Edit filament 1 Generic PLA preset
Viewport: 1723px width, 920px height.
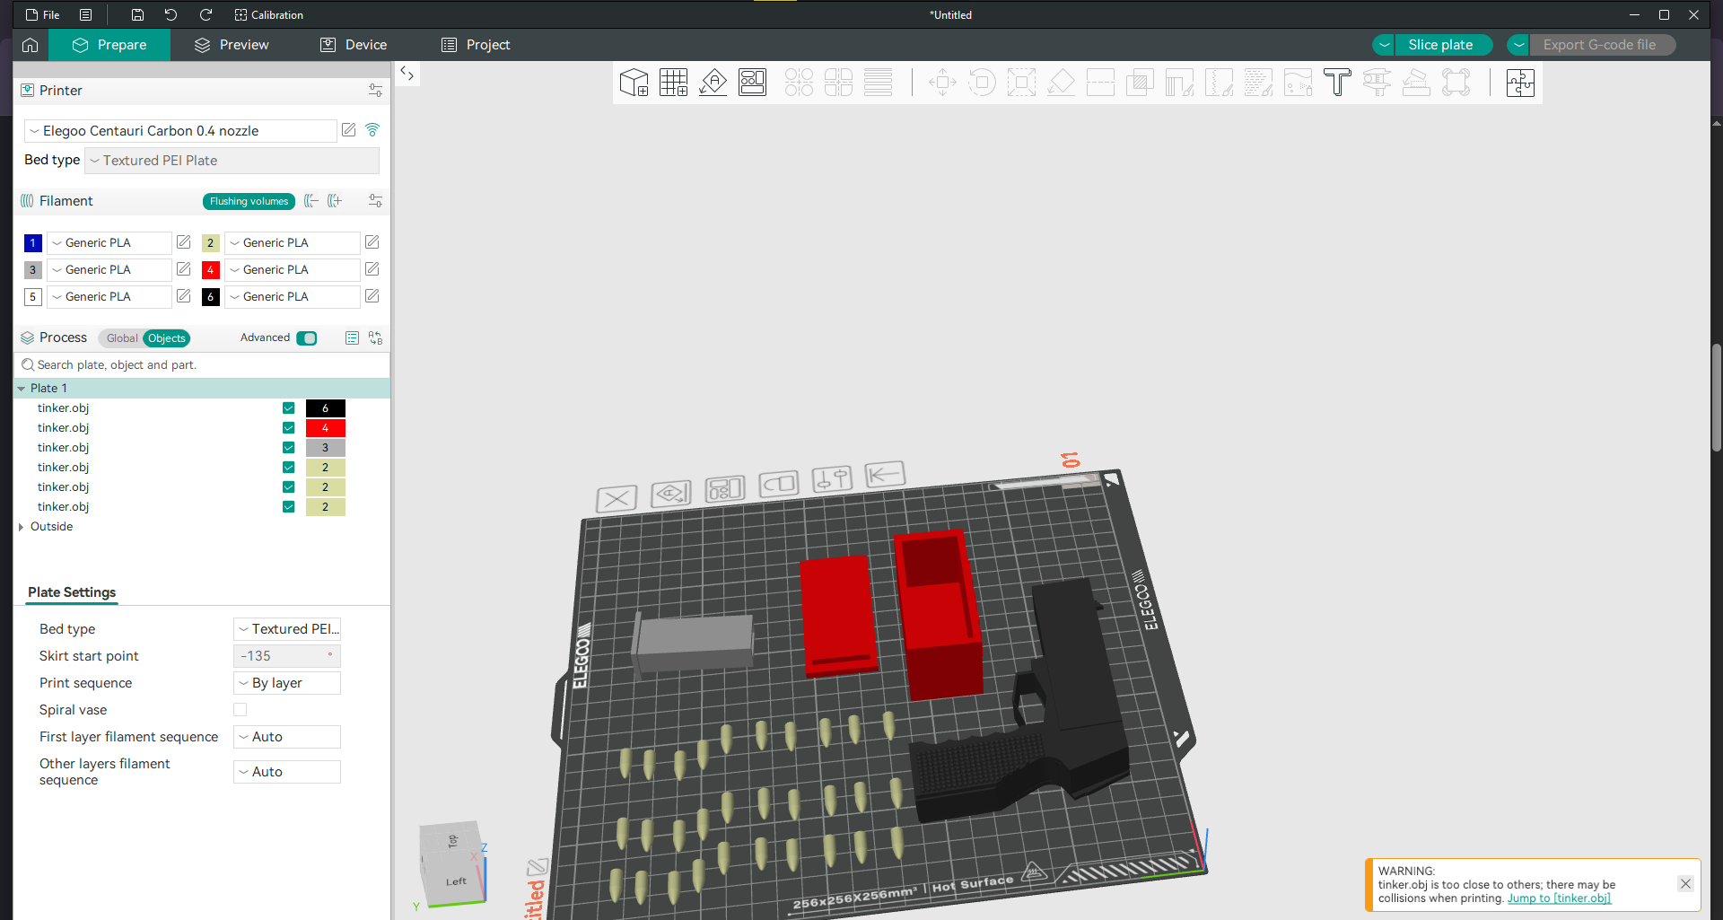click(x=184, y=242)
